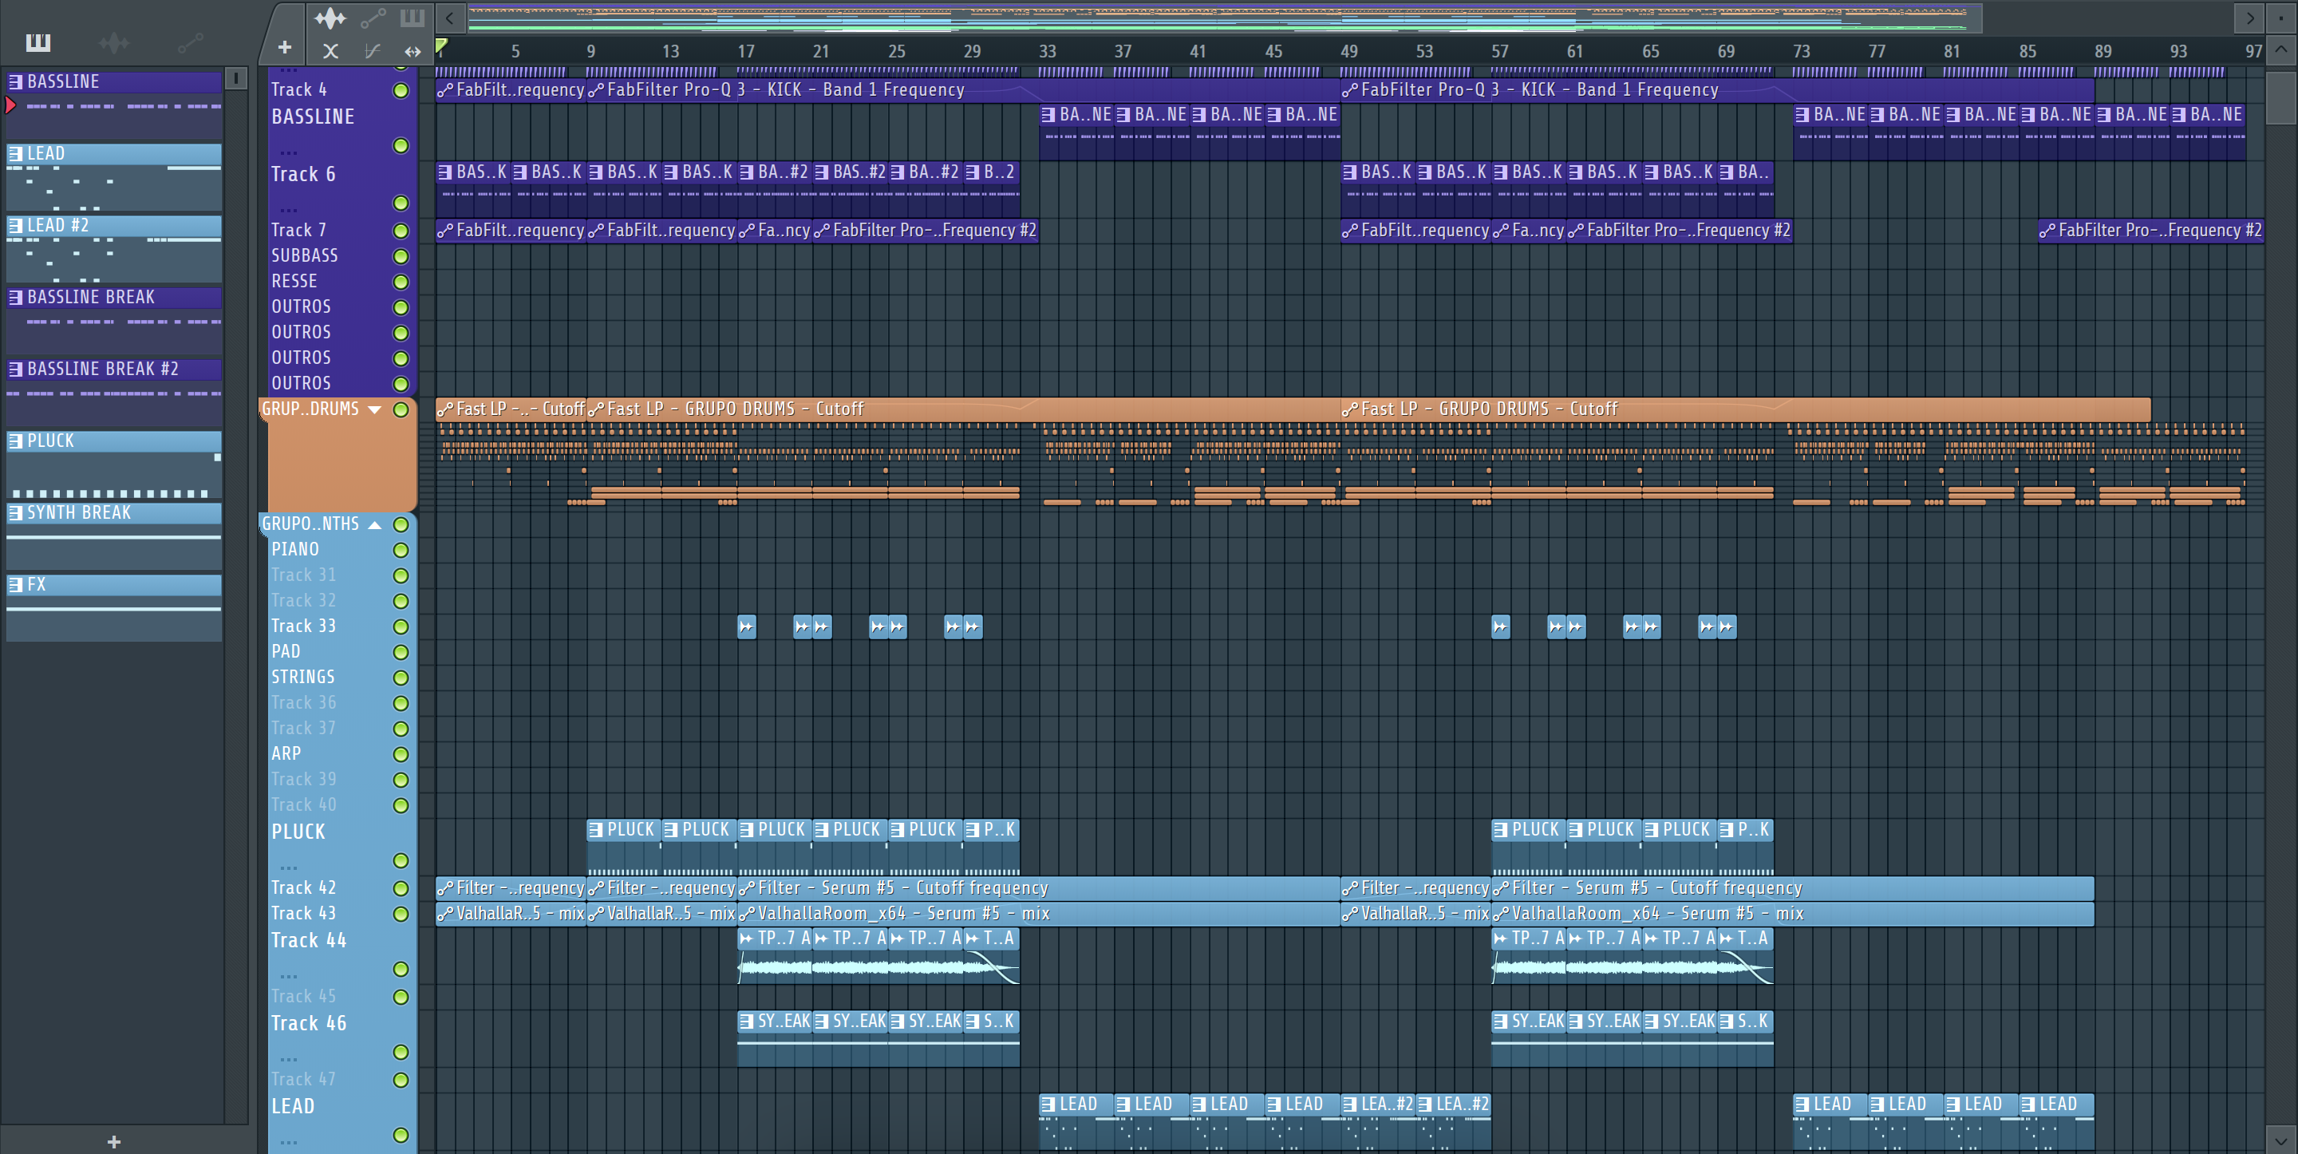2298x1154 pixels.
Task: Expand the GRUP..DRUMS group arrow
Action: click(375, 409)
